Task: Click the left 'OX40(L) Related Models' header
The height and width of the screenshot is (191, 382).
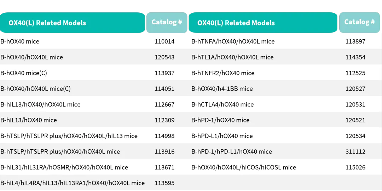Action: [47, 23]
